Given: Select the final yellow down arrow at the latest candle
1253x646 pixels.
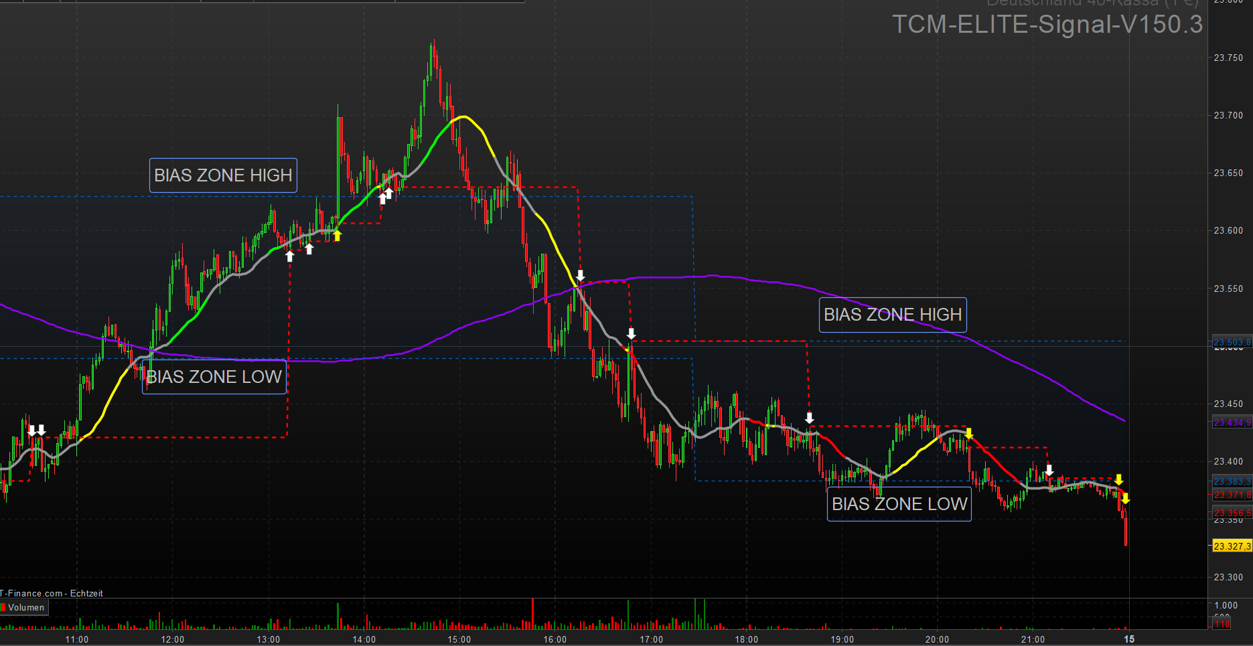Looking at the screenshot, I should click(x=1125, y=498).
